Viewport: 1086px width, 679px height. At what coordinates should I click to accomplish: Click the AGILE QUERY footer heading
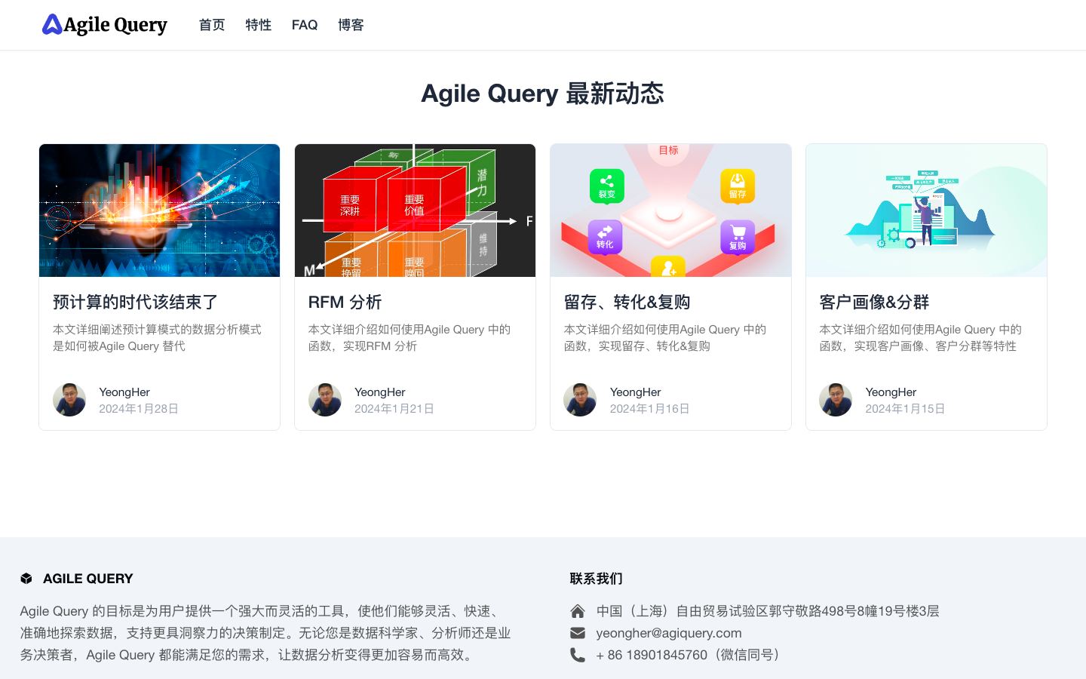coord(87,579)
